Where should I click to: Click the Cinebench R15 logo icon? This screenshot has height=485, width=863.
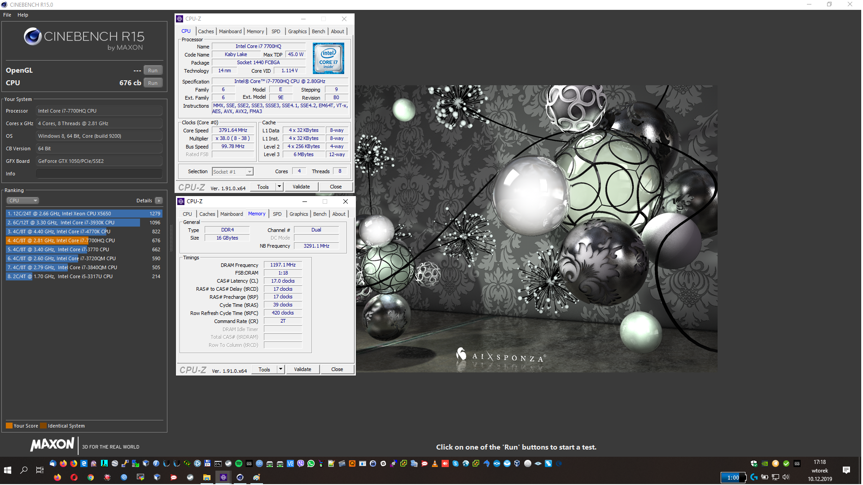pos(33,36)
